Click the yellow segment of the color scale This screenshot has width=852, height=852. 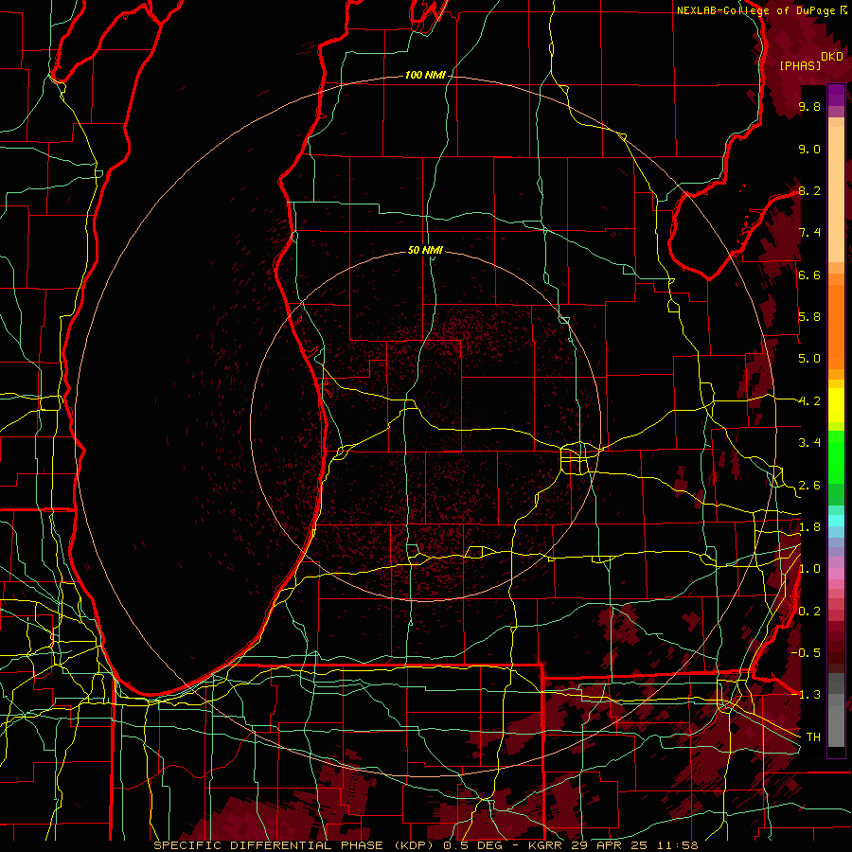click(836, 405)
